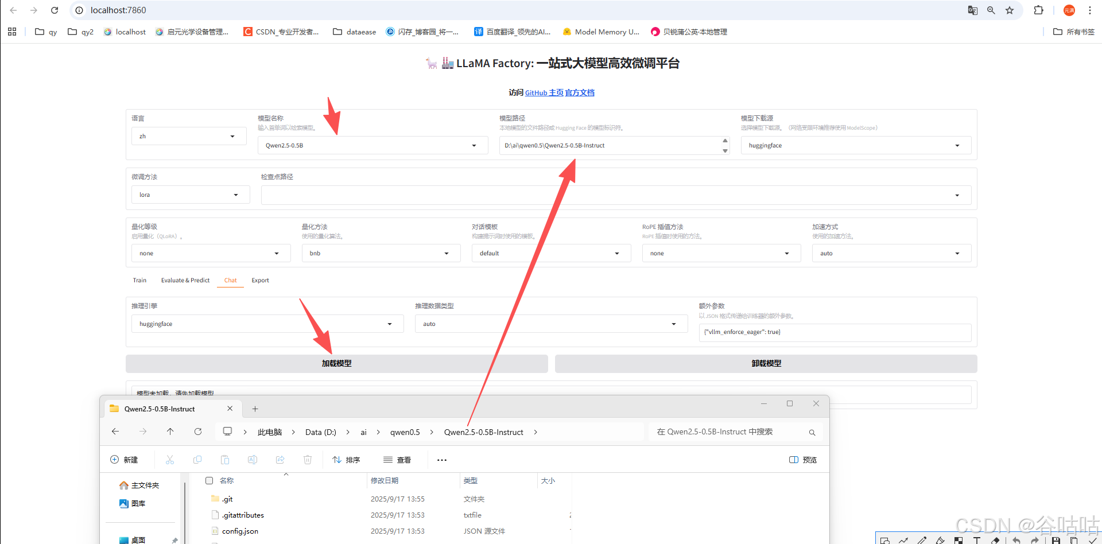Open the dataease bookmark folder
Image resolution: width=1102 pixels, height=544 pixels.
click(355, 32)
